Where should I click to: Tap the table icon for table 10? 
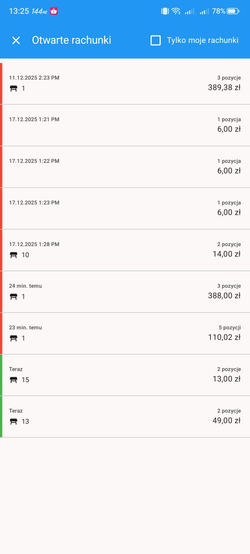[x=14, y=255]
